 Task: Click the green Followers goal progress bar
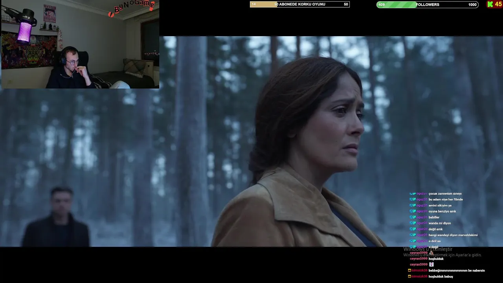click(428, 5)
